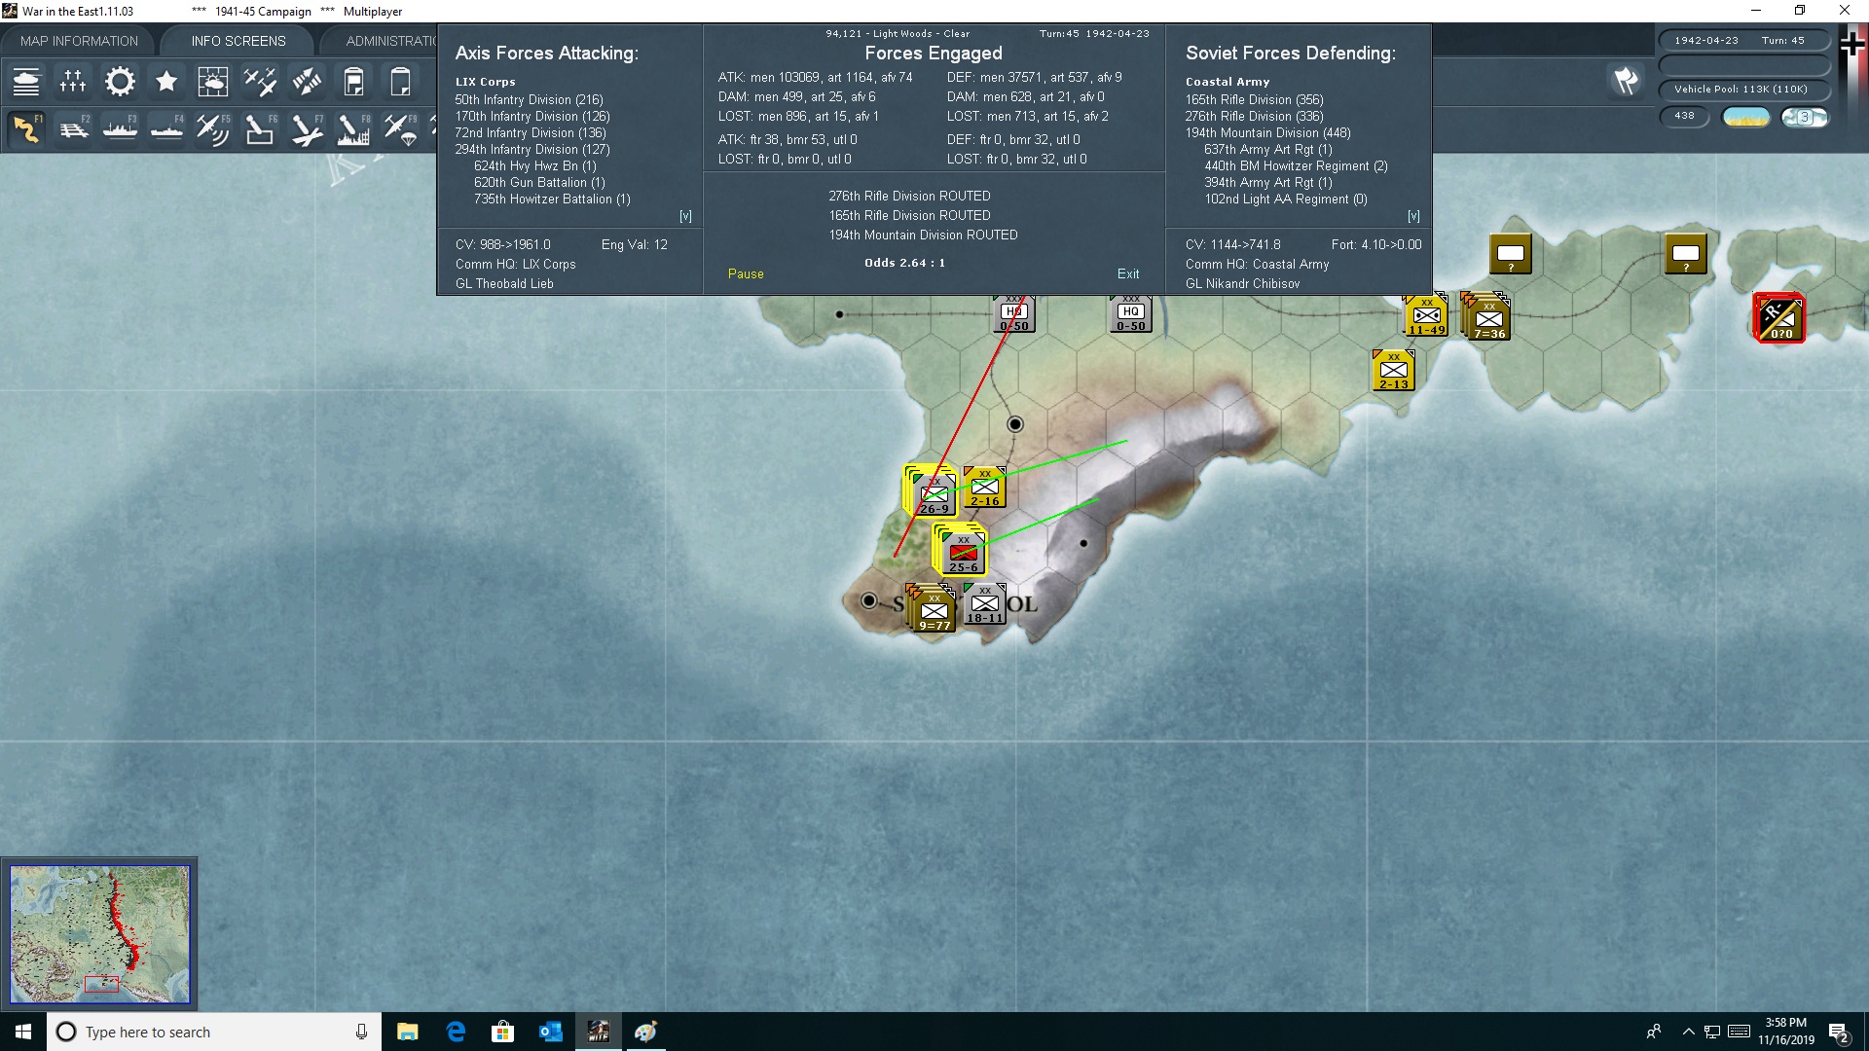Open the MAP INFORMATION tab
Viewport: 1869px width, 1051px height.
coord(79,41)
